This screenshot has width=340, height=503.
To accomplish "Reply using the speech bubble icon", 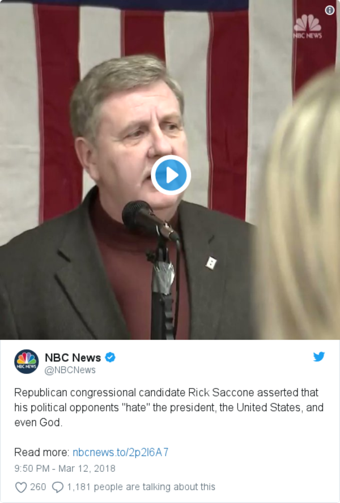I will pyautogui.click(x=58, y=487).
